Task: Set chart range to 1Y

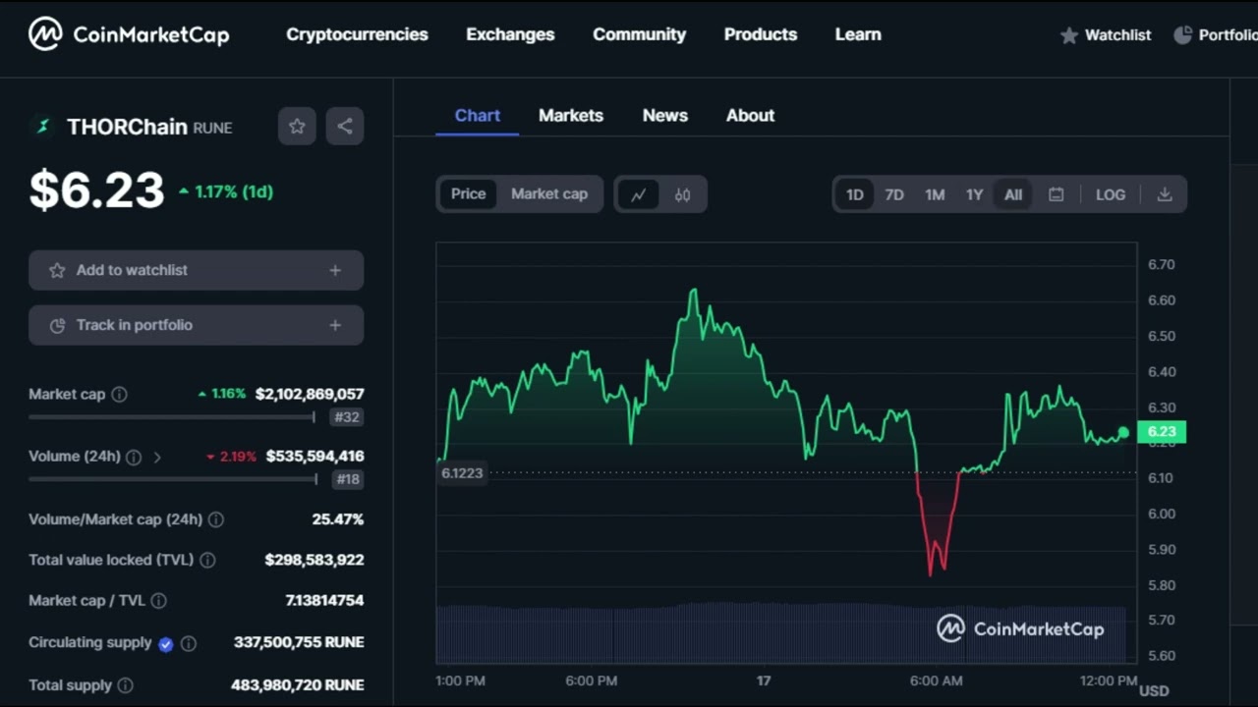Action: pyautogui.click(x=974, y=194)
